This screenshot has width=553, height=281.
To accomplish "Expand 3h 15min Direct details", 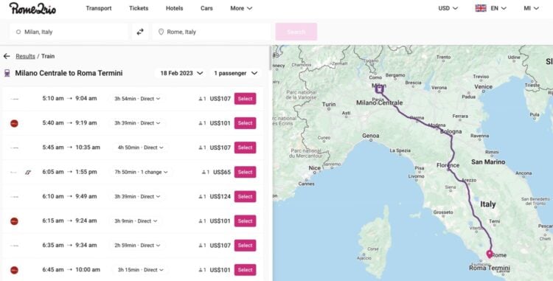I will [x=140, y=270].
